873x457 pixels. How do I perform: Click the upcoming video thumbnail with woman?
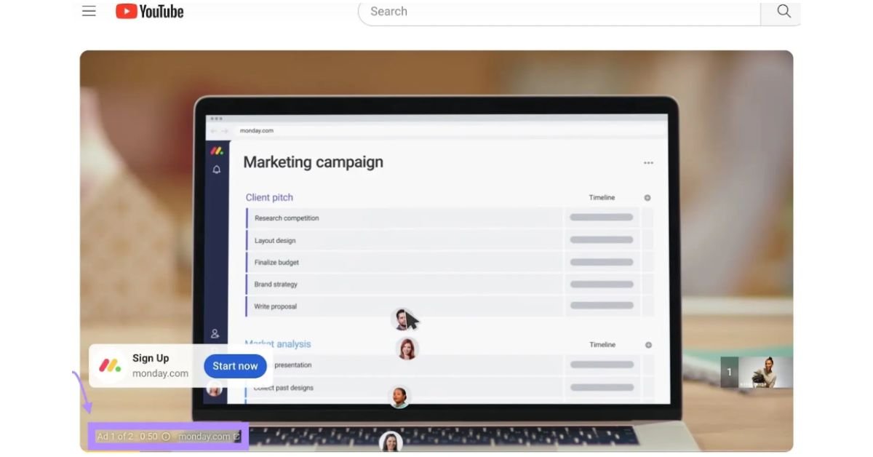766,372
